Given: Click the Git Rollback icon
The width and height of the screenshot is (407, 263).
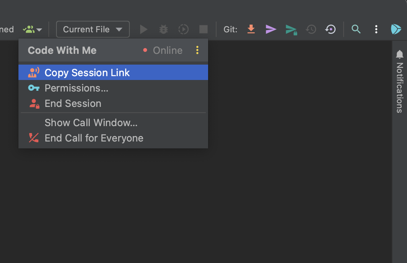Looking at the screenshot, I should coord(331,29).
